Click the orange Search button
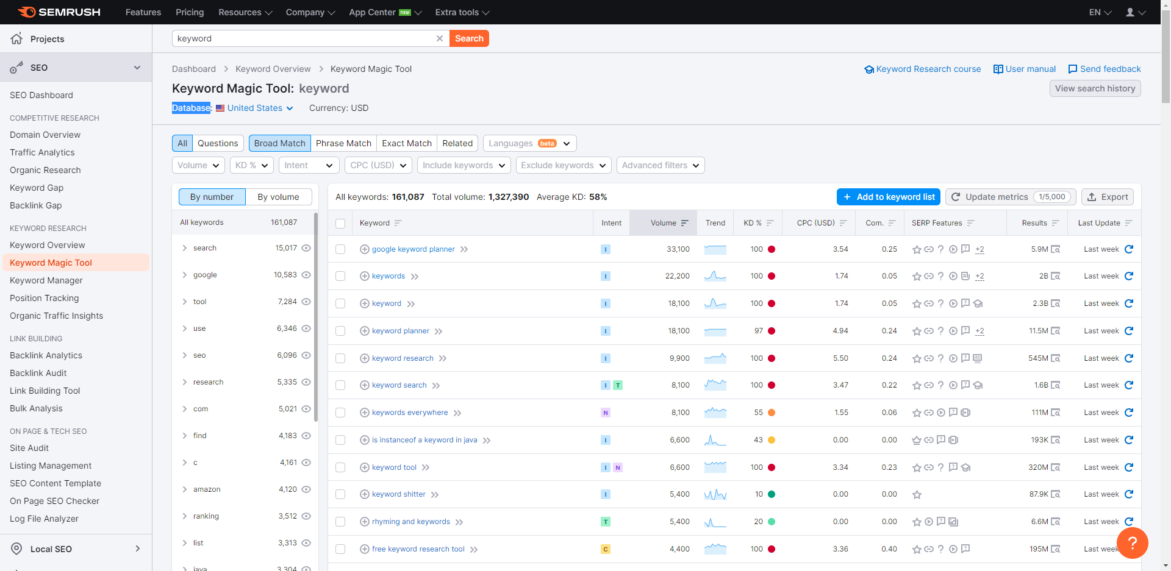1171x571 pixels. pyautogui.click(x=469, y=38)
